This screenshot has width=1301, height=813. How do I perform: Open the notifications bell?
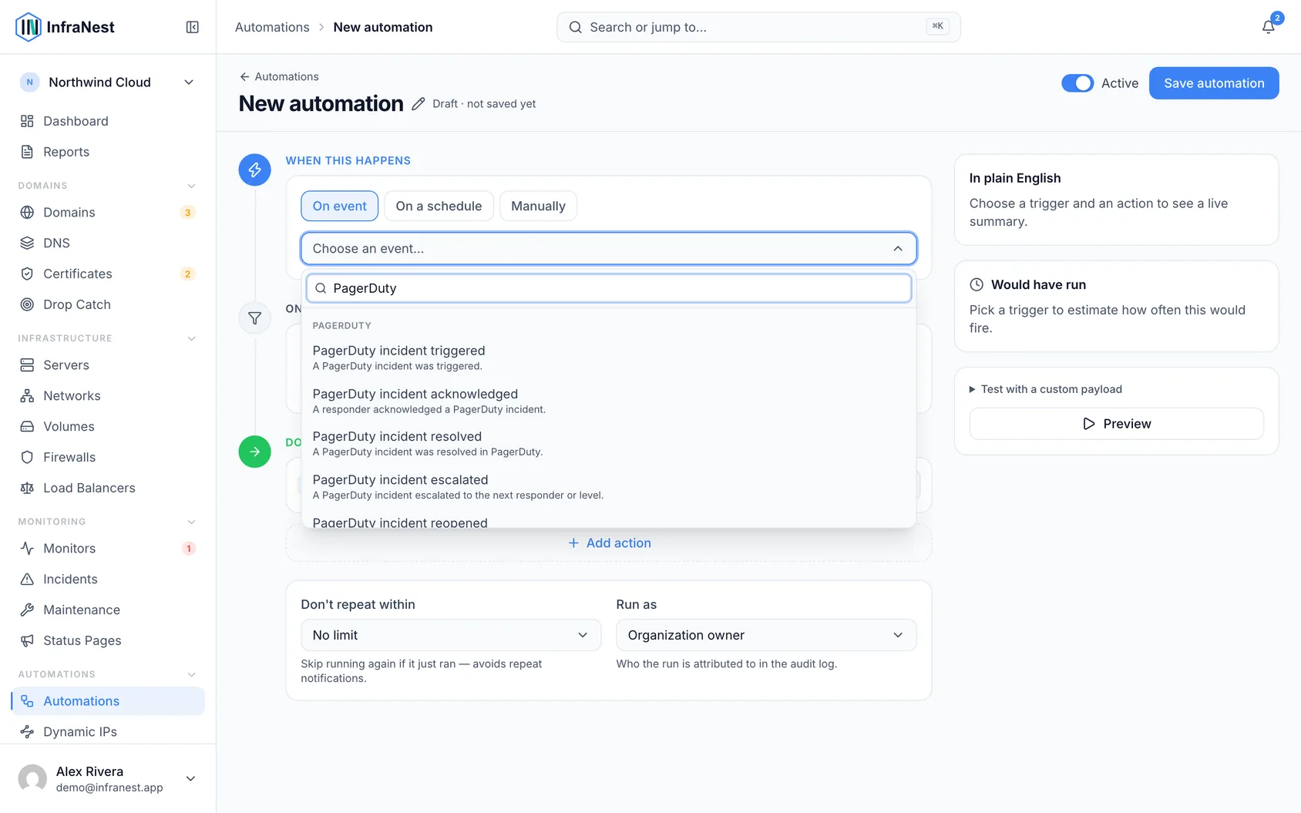click(x=1268, y=27)
